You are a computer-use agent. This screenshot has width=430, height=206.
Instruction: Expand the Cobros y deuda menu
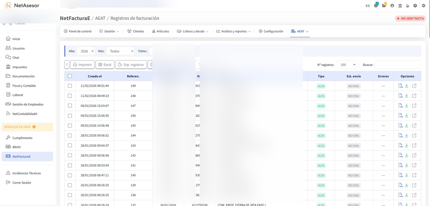click(x=193, y=31)
